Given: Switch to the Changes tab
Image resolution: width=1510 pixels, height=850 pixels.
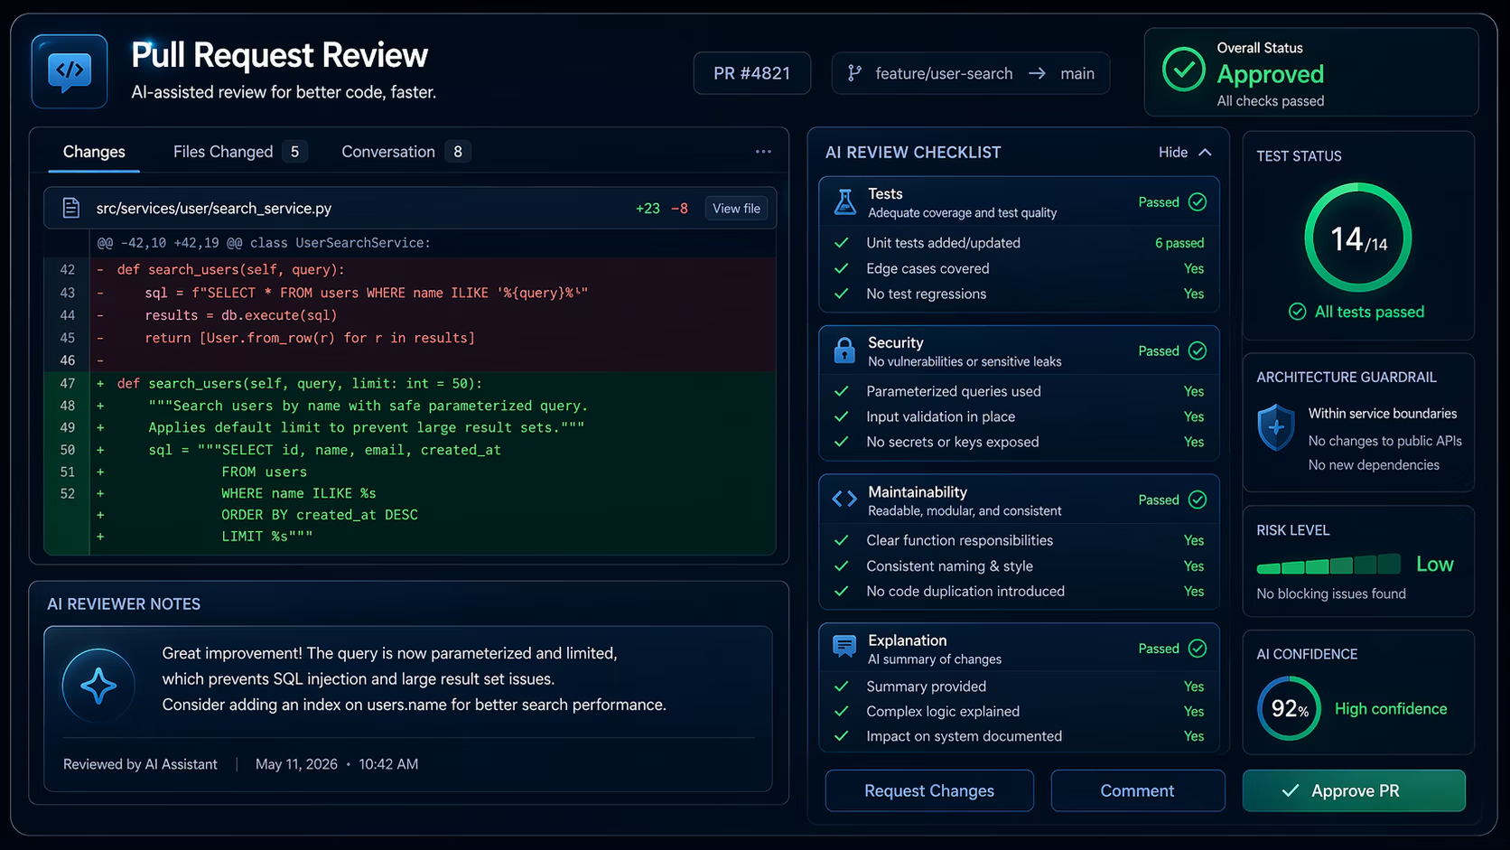Looking at the screenshot, I should pyautogui.click(x=94, y=152).
